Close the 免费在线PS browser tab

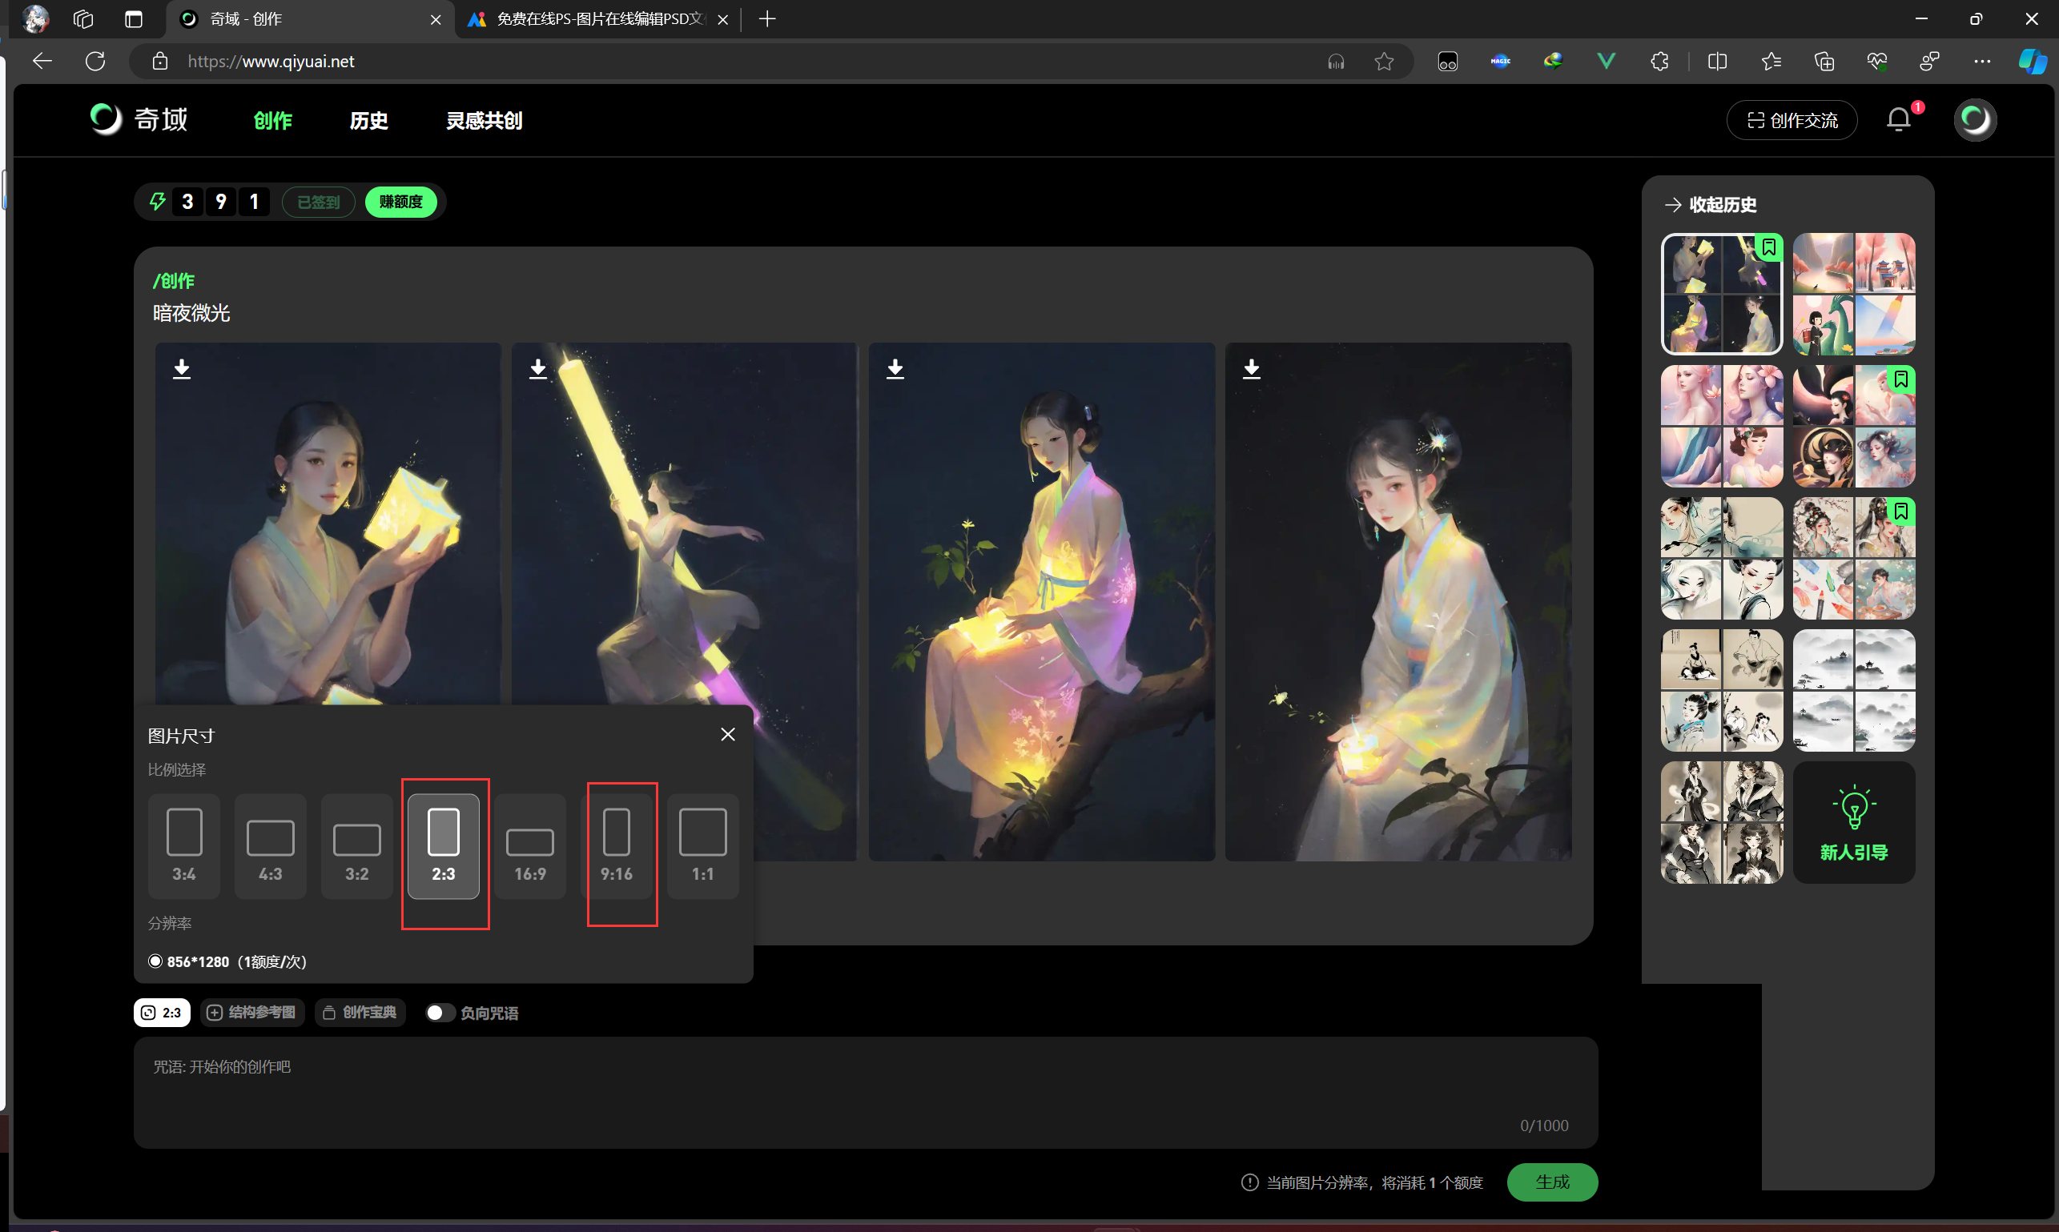click(722, 19)
